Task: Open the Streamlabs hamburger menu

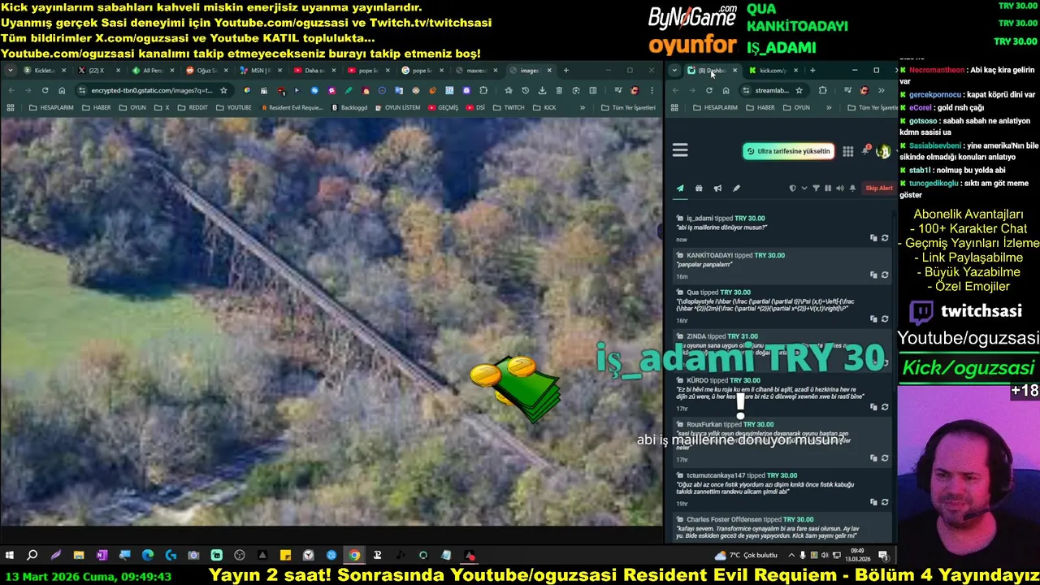Action: (680, 150)
